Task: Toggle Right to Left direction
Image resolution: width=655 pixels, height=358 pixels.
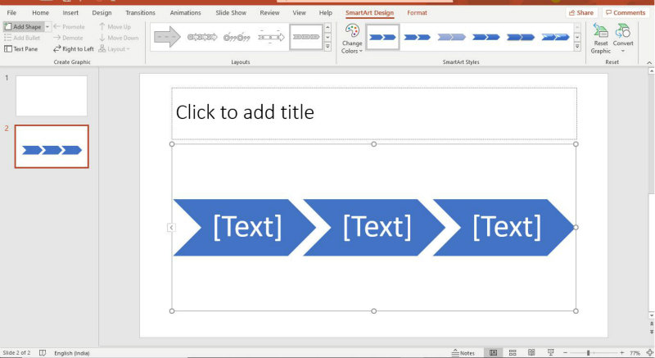Action: [73, 49]
